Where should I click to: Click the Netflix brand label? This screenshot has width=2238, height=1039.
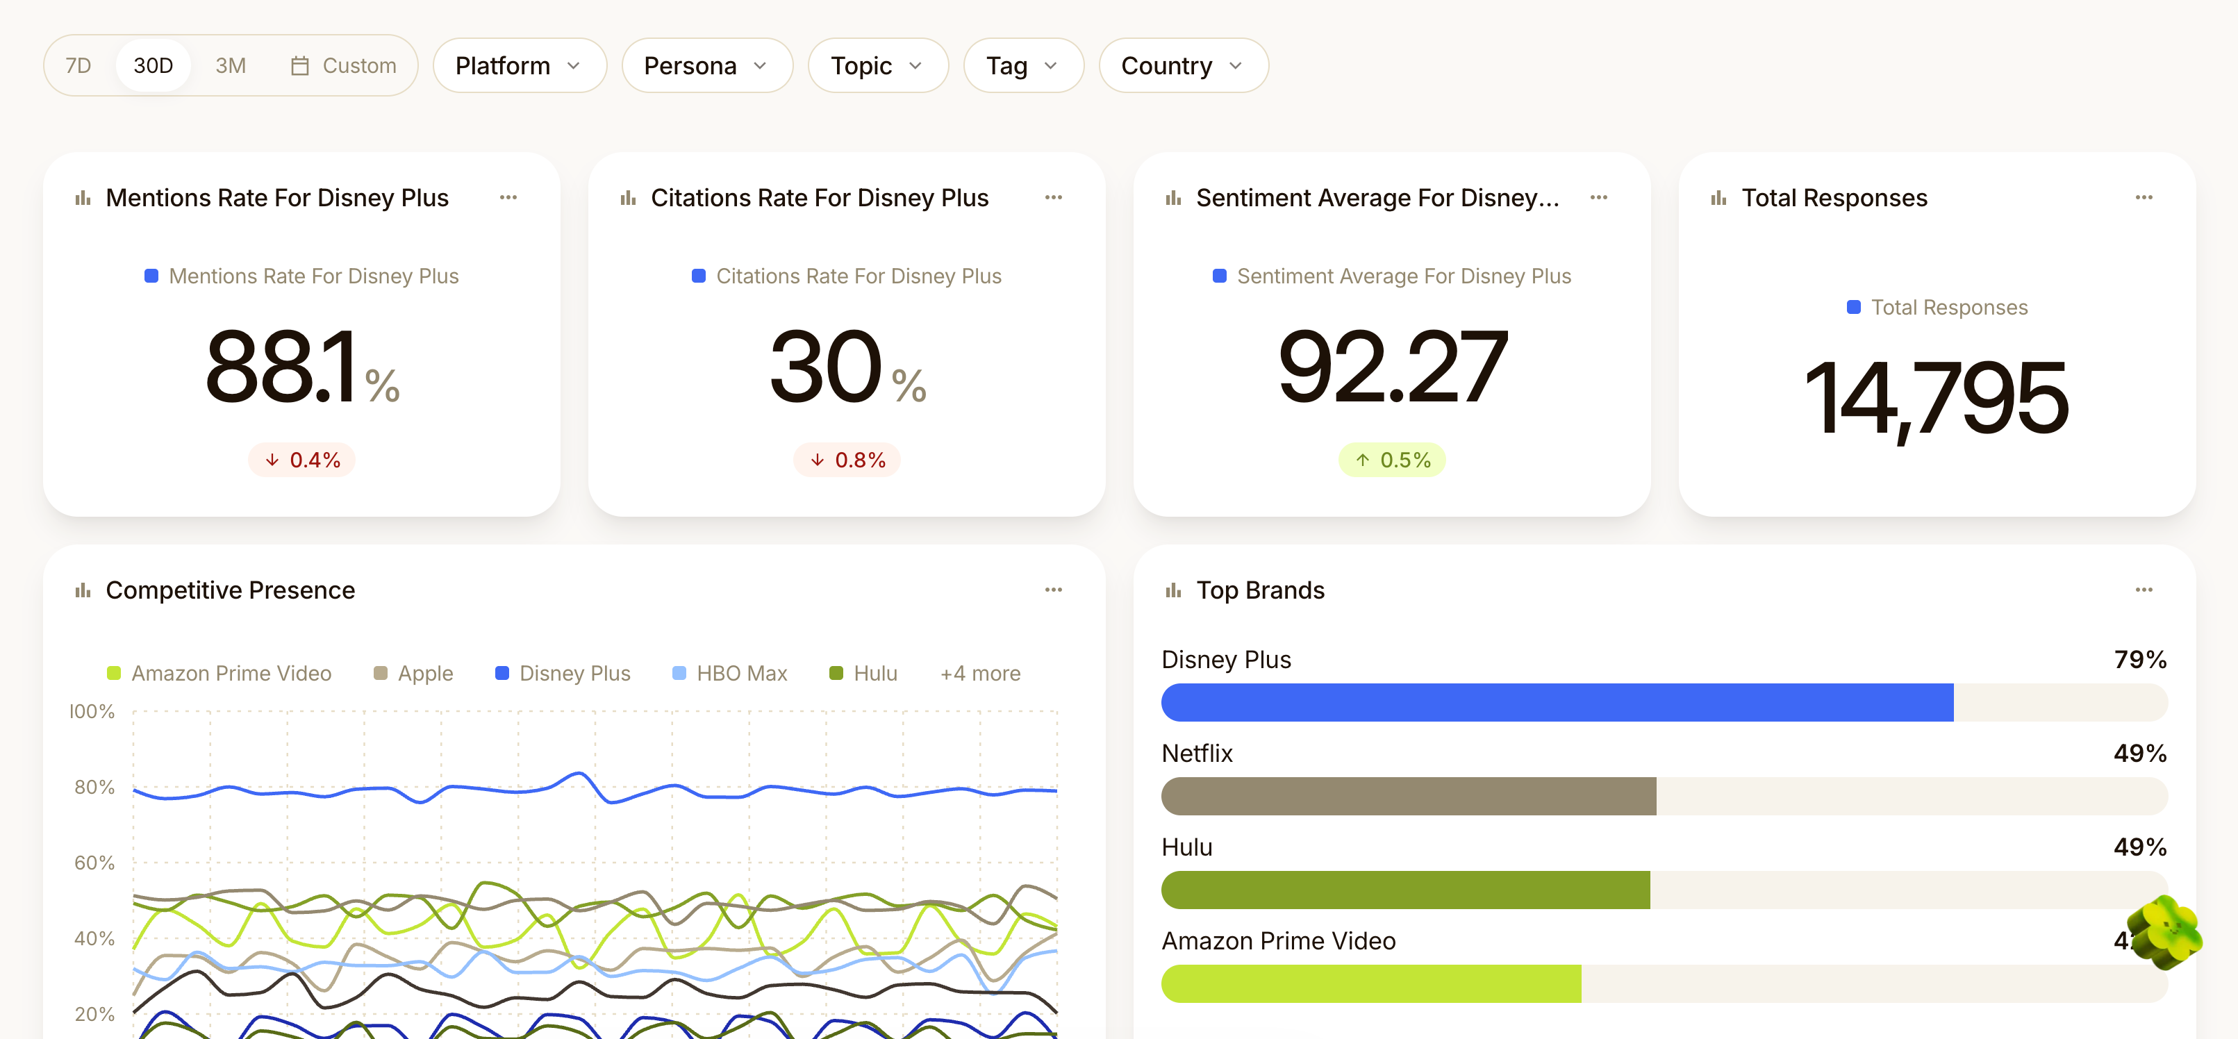tap(1197, 753)
